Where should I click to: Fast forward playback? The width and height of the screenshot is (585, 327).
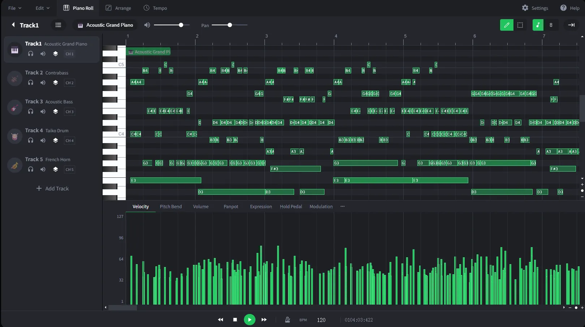[x=264, y=320]
